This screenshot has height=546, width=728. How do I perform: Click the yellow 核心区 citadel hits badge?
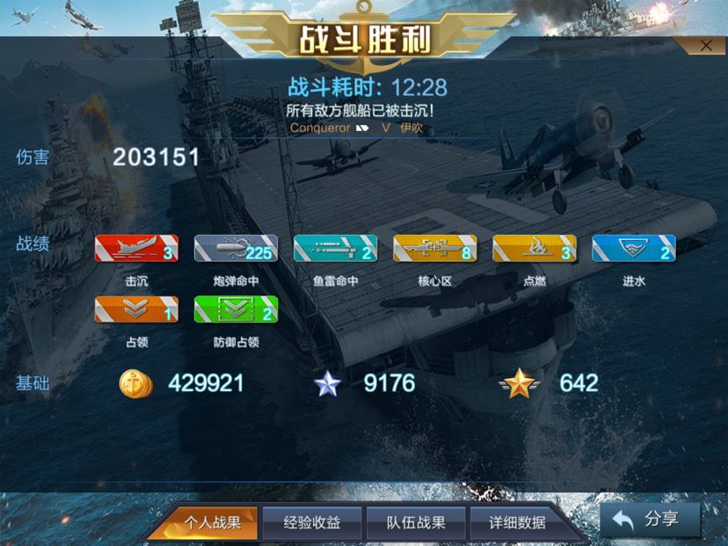[x=435, y=249]
